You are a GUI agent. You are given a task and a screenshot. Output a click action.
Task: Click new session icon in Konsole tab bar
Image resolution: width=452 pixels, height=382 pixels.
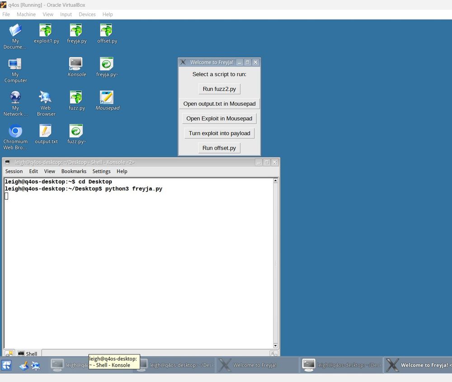click(9, 354)
